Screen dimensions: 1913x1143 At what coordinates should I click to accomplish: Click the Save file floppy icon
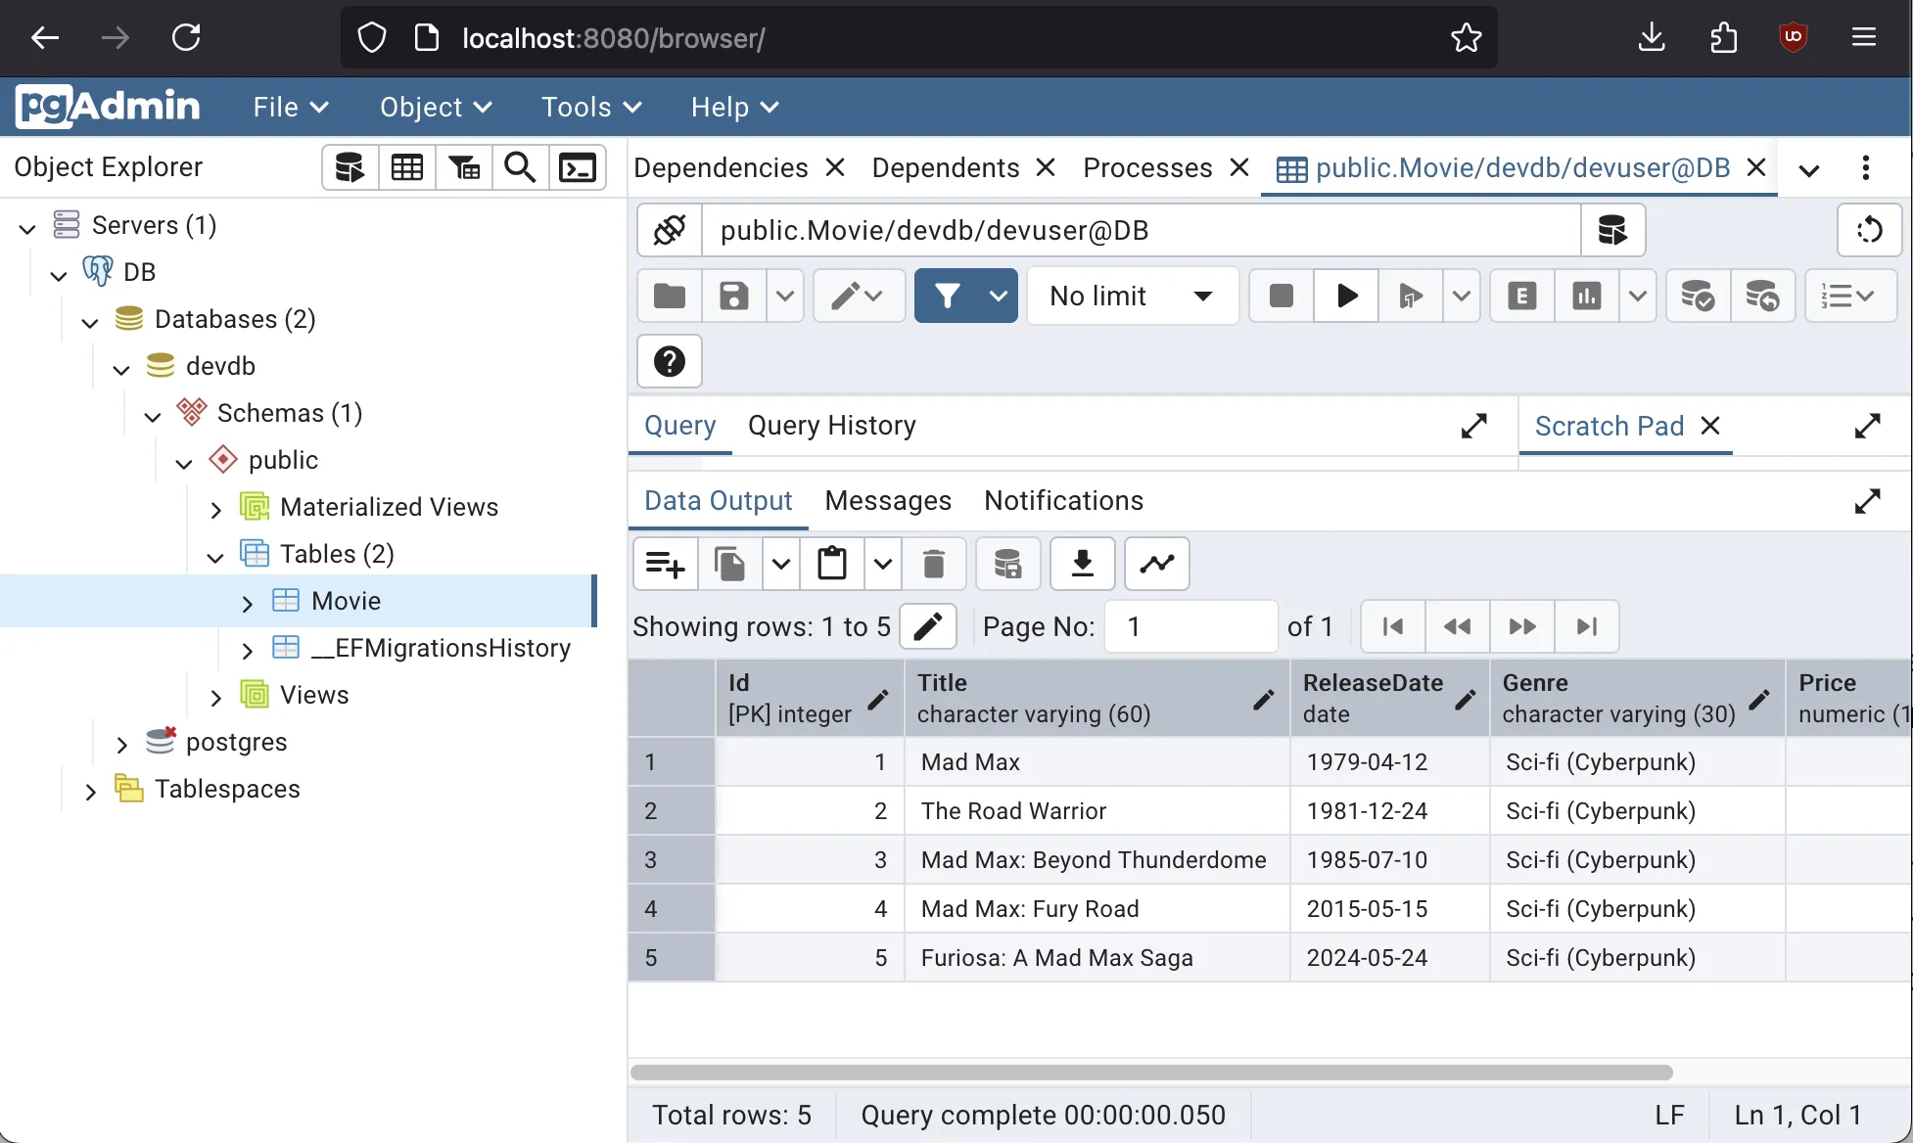[x=734, y=296]
